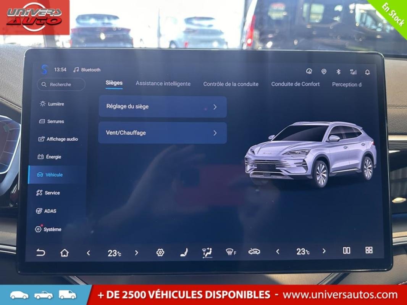Tap the 13:54 clock
The height and width of the screenshot is (305, 407).
tap(60, 70)
